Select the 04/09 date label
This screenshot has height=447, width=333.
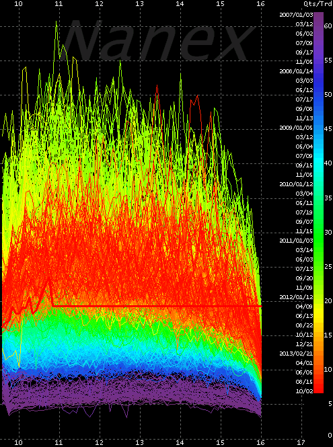point(305,307)
